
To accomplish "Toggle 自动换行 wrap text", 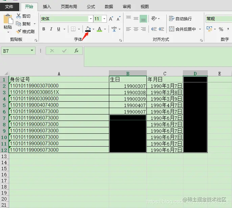I will click(x=180, y=19).
